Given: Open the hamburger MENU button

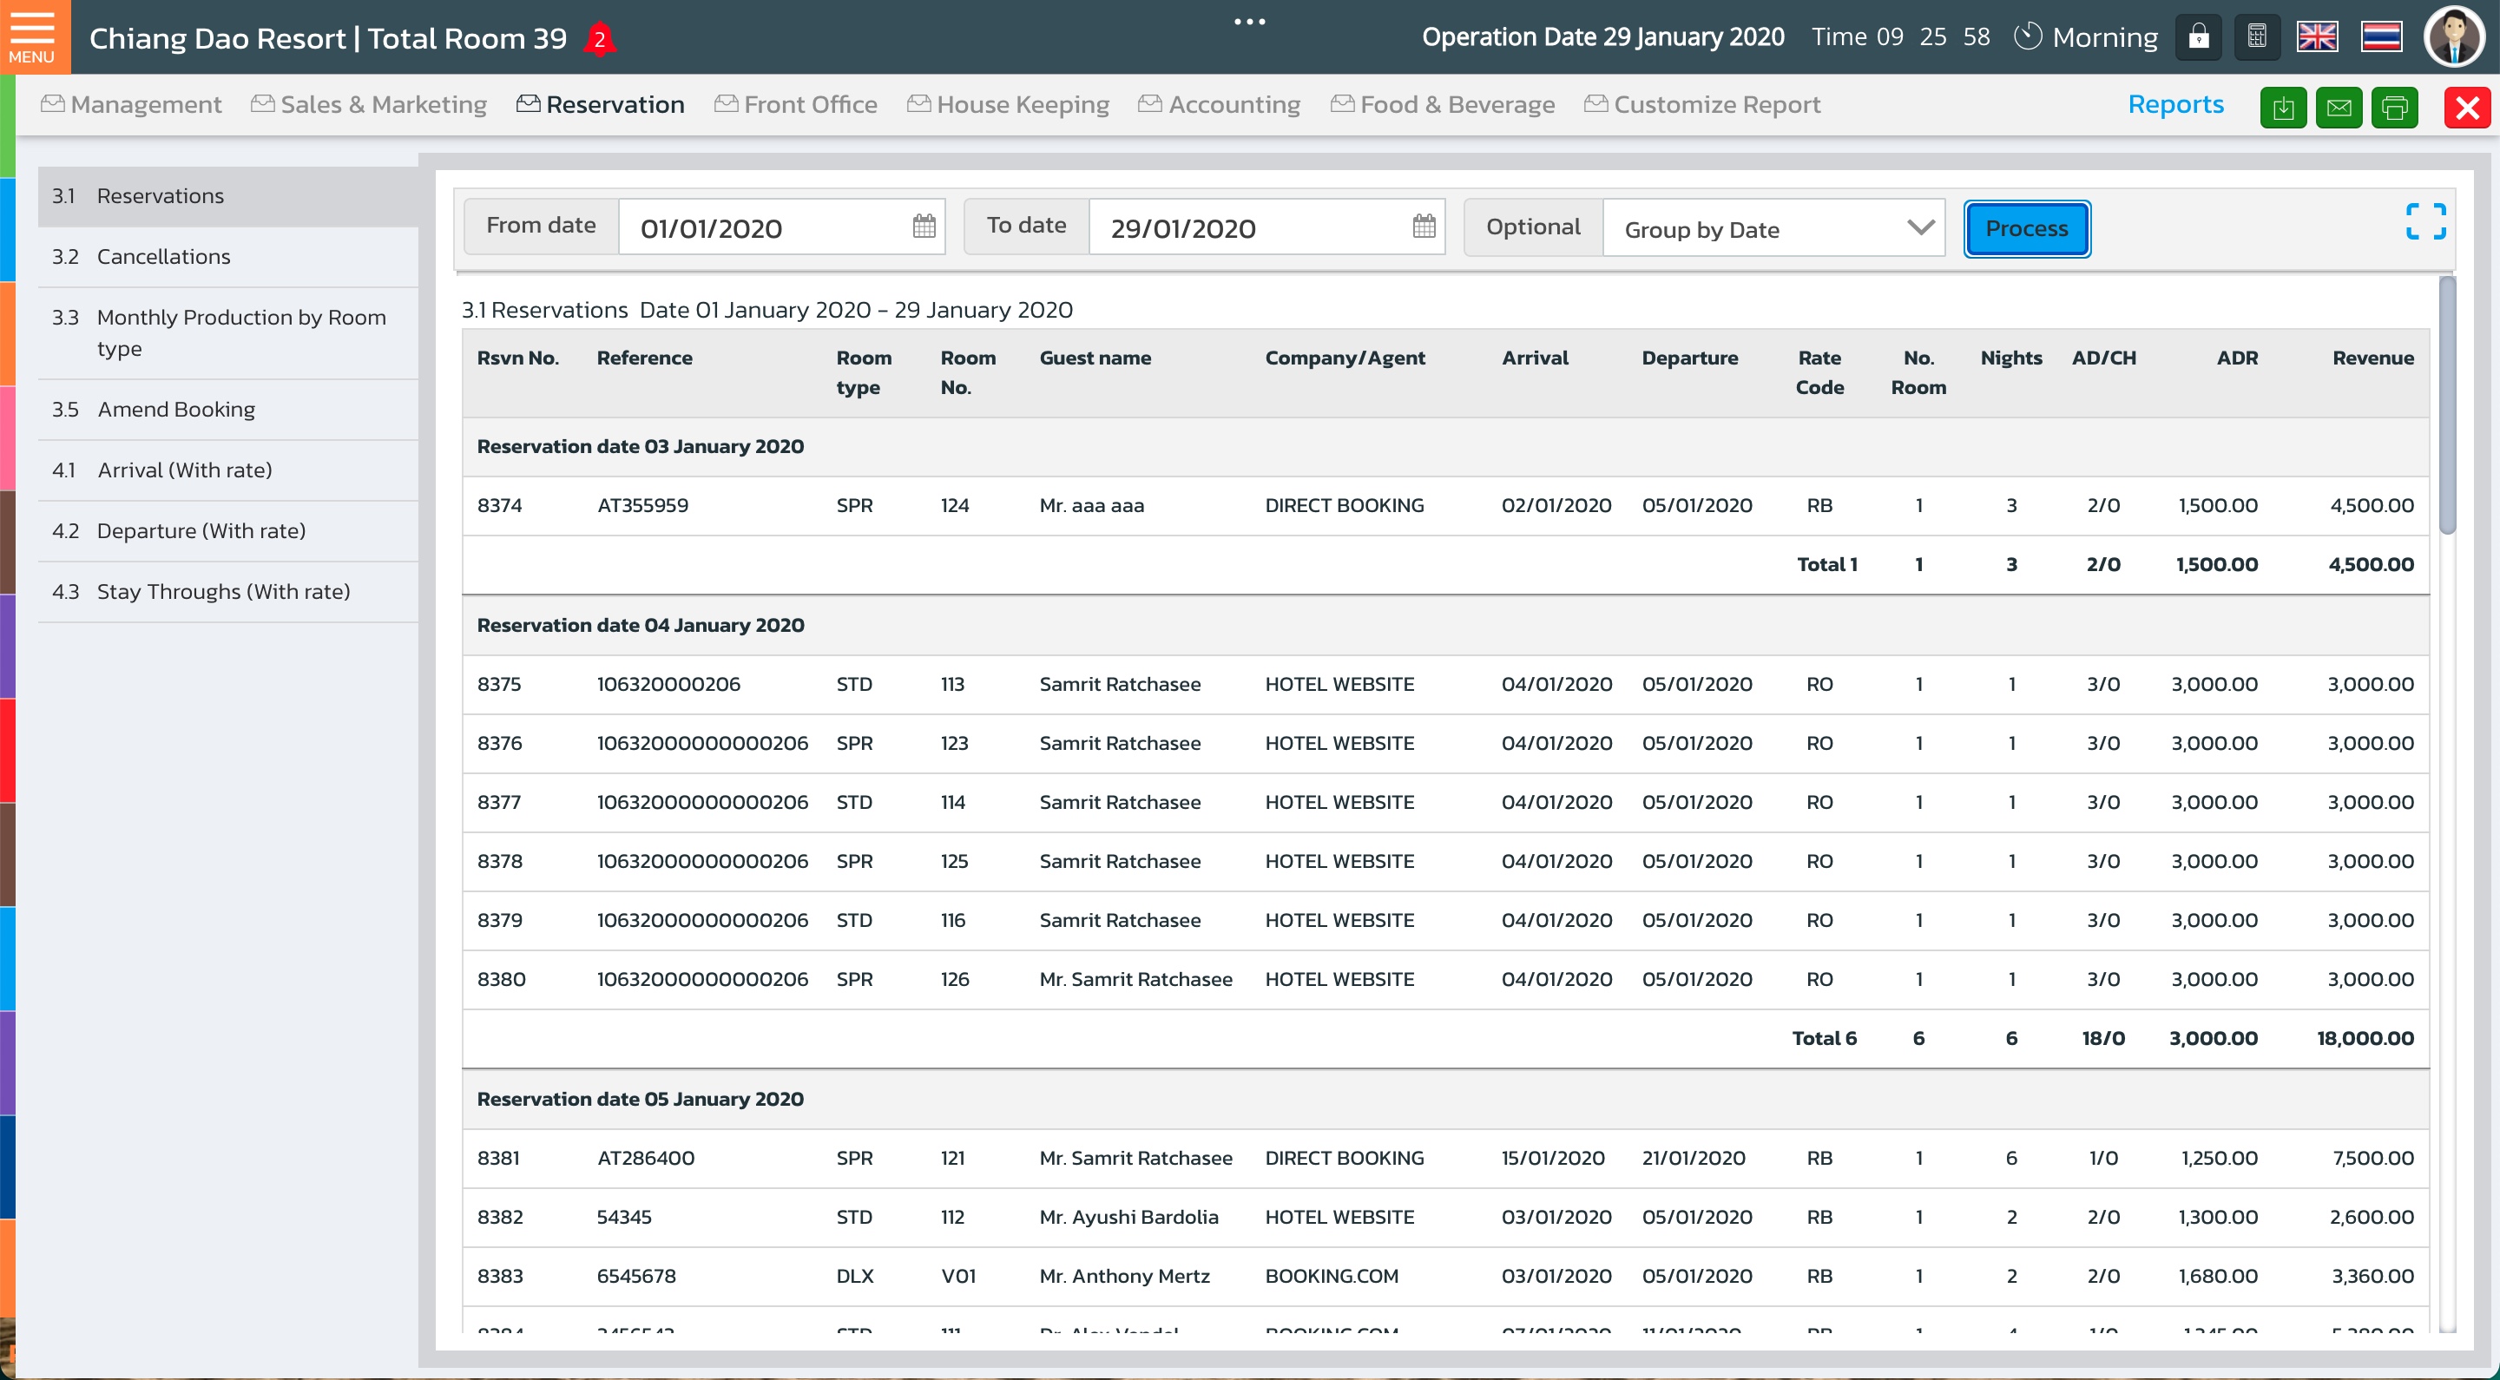Looking at the screenshot, I should [x=32, y=36].
